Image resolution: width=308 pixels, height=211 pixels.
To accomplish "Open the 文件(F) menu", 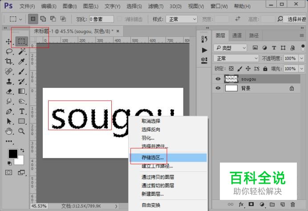I will pos(27,6).
